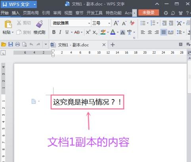Click the Print icon in quick toolbar
Viewport: 191px width, 162px height.
17,44
